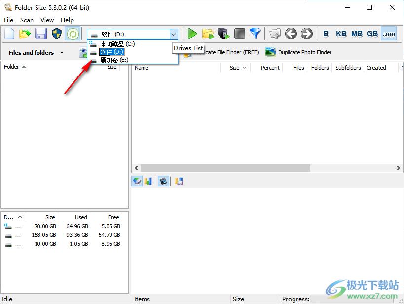
Task: Start scan with the green play icon
Action: (x=192, y=34)
